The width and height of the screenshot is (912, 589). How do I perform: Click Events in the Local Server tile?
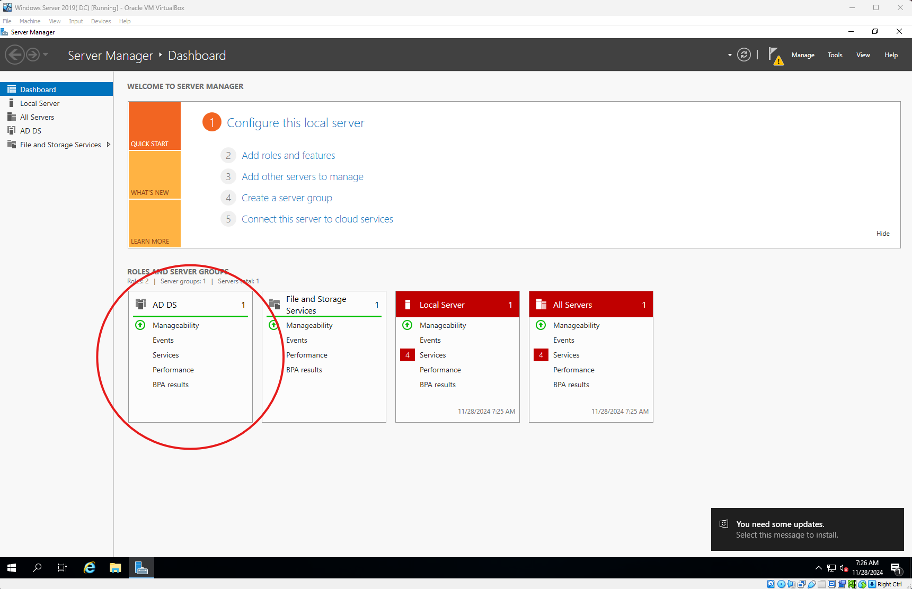pos(430,340)
